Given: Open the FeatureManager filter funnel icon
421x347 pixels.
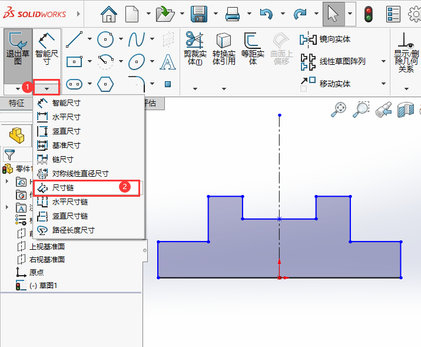Looking at the screenshot, I should click(x=9, y=155).
